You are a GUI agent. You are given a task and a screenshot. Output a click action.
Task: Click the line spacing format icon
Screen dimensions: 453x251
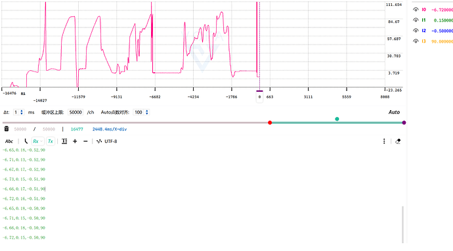click(x=64, y=141)
